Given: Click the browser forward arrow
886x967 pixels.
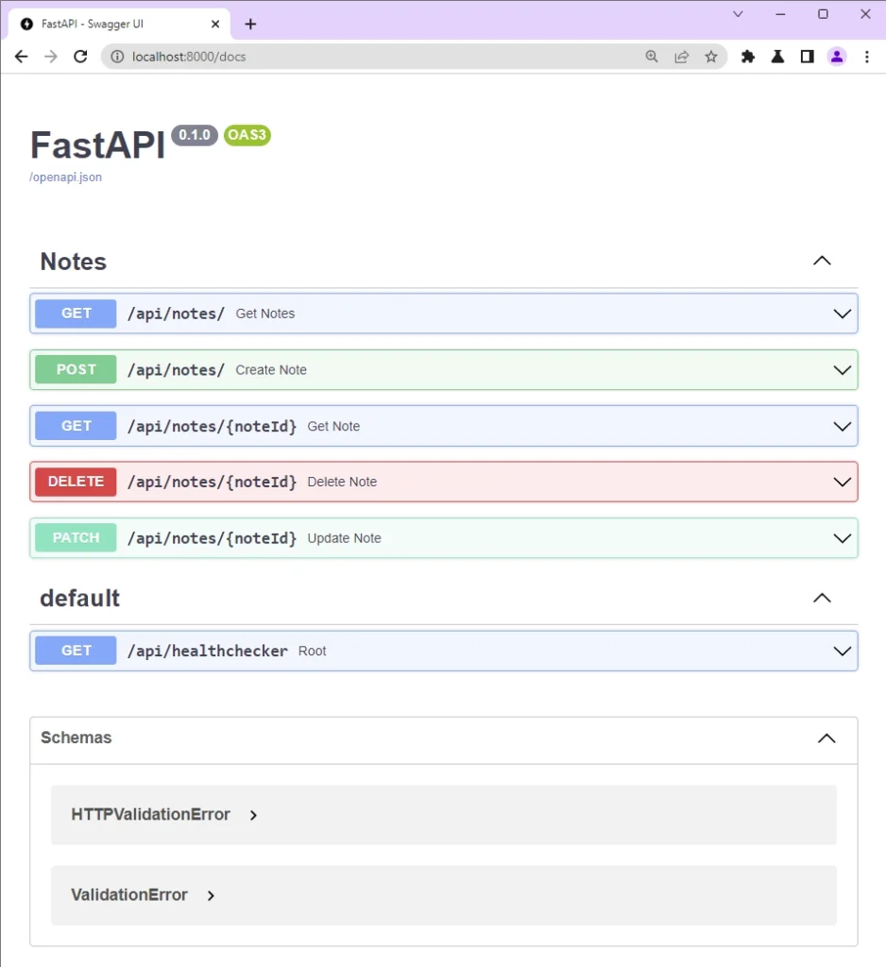Looking at the screenshot, I should [x=51, y=57].
